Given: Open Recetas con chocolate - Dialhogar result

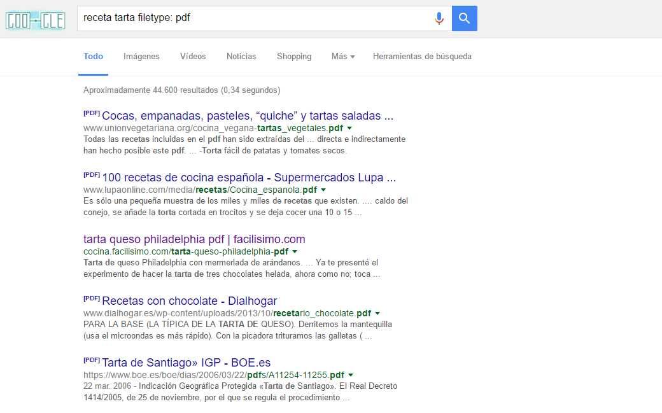Looking at the screenshot, I should (x=190, y=300).
